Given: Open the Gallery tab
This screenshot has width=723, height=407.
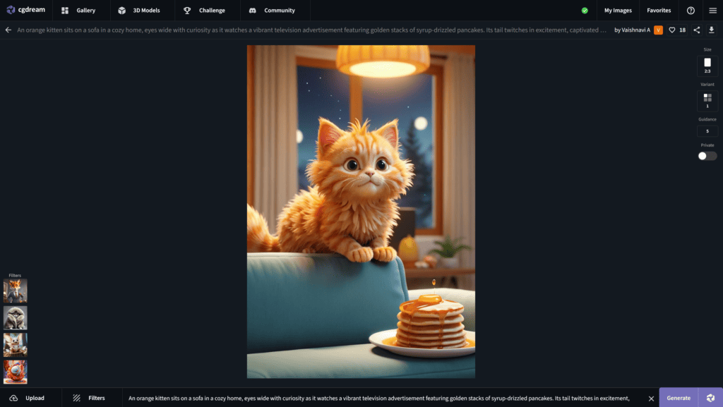Looking at the screenshot, I should pos(78,11).
